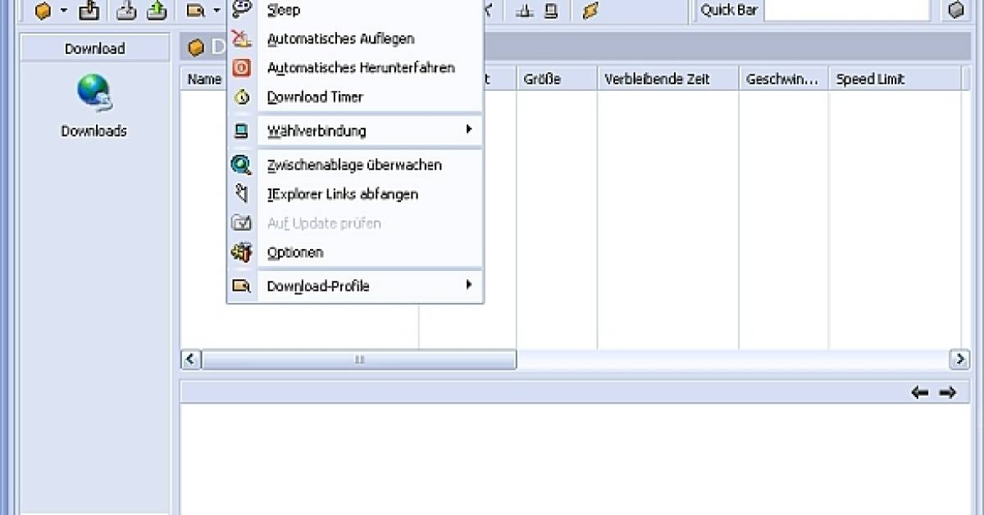Click the Downloads globe icon in sidebar
The image size is (984, 515).
(93, 93)
